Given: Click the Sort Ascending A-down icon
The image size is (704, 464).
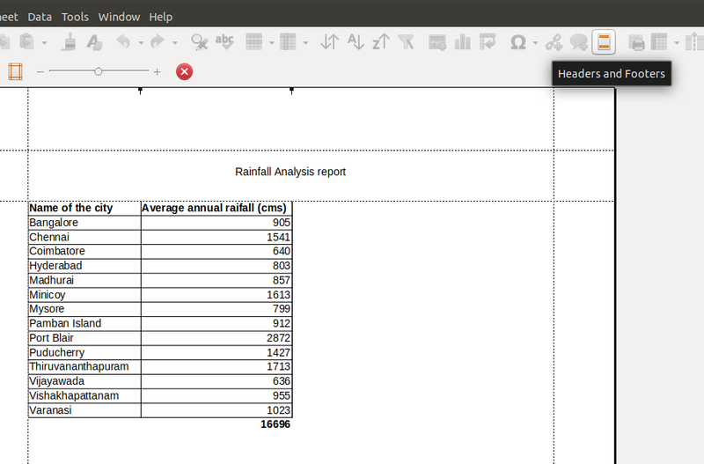Looking at the screenshot, I should coord(356,42).
